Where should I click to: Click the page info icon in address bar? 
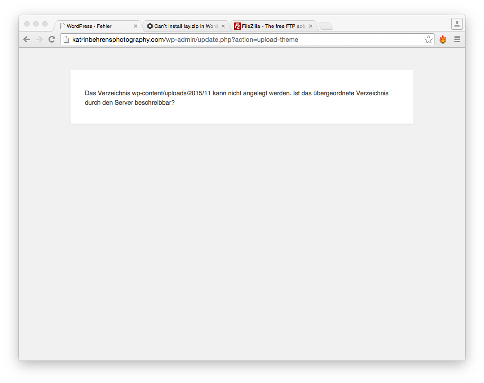pyautogui.click(x=66, y=40)
